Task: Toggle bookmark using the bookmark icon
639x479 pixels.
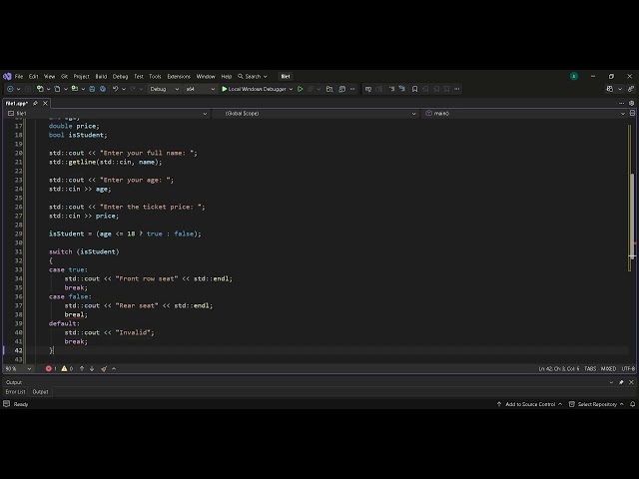Action: [415, 89]
